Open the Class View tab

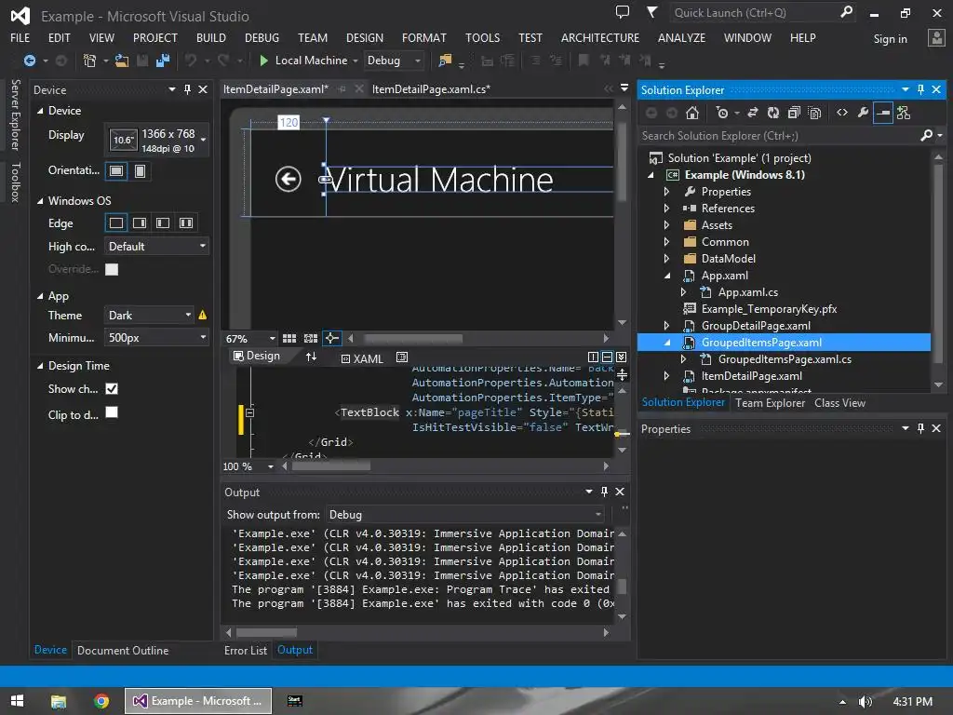click(839, 402)
